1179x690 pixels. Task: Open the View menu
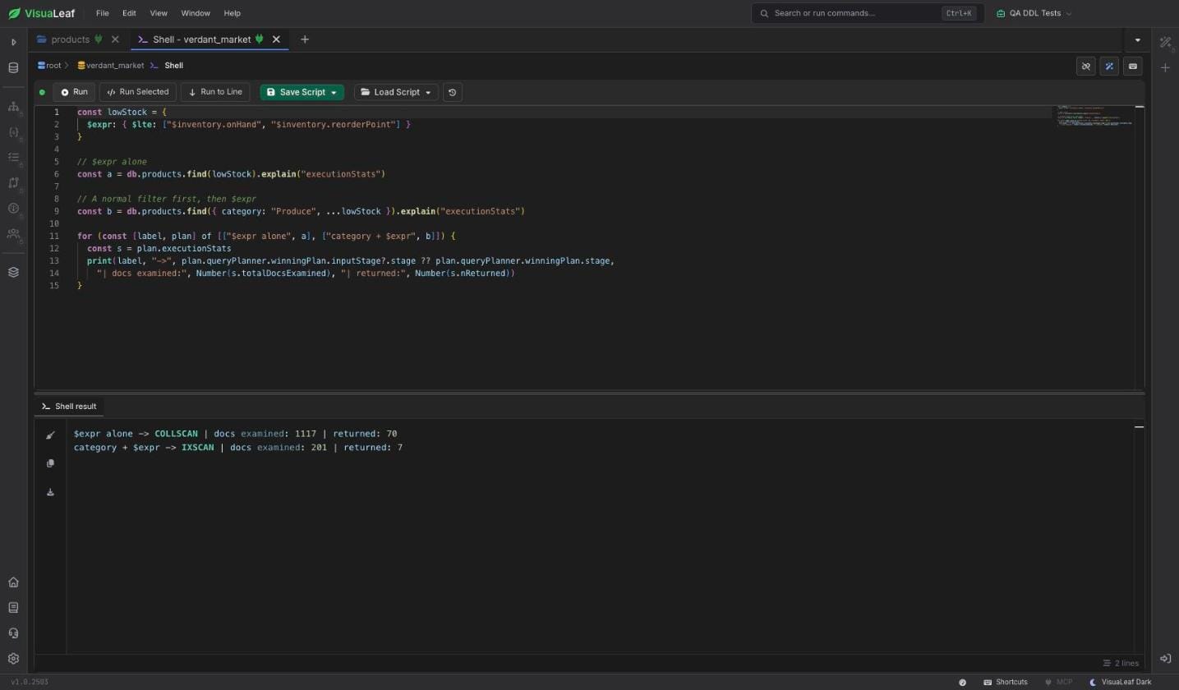pos(159,13)
